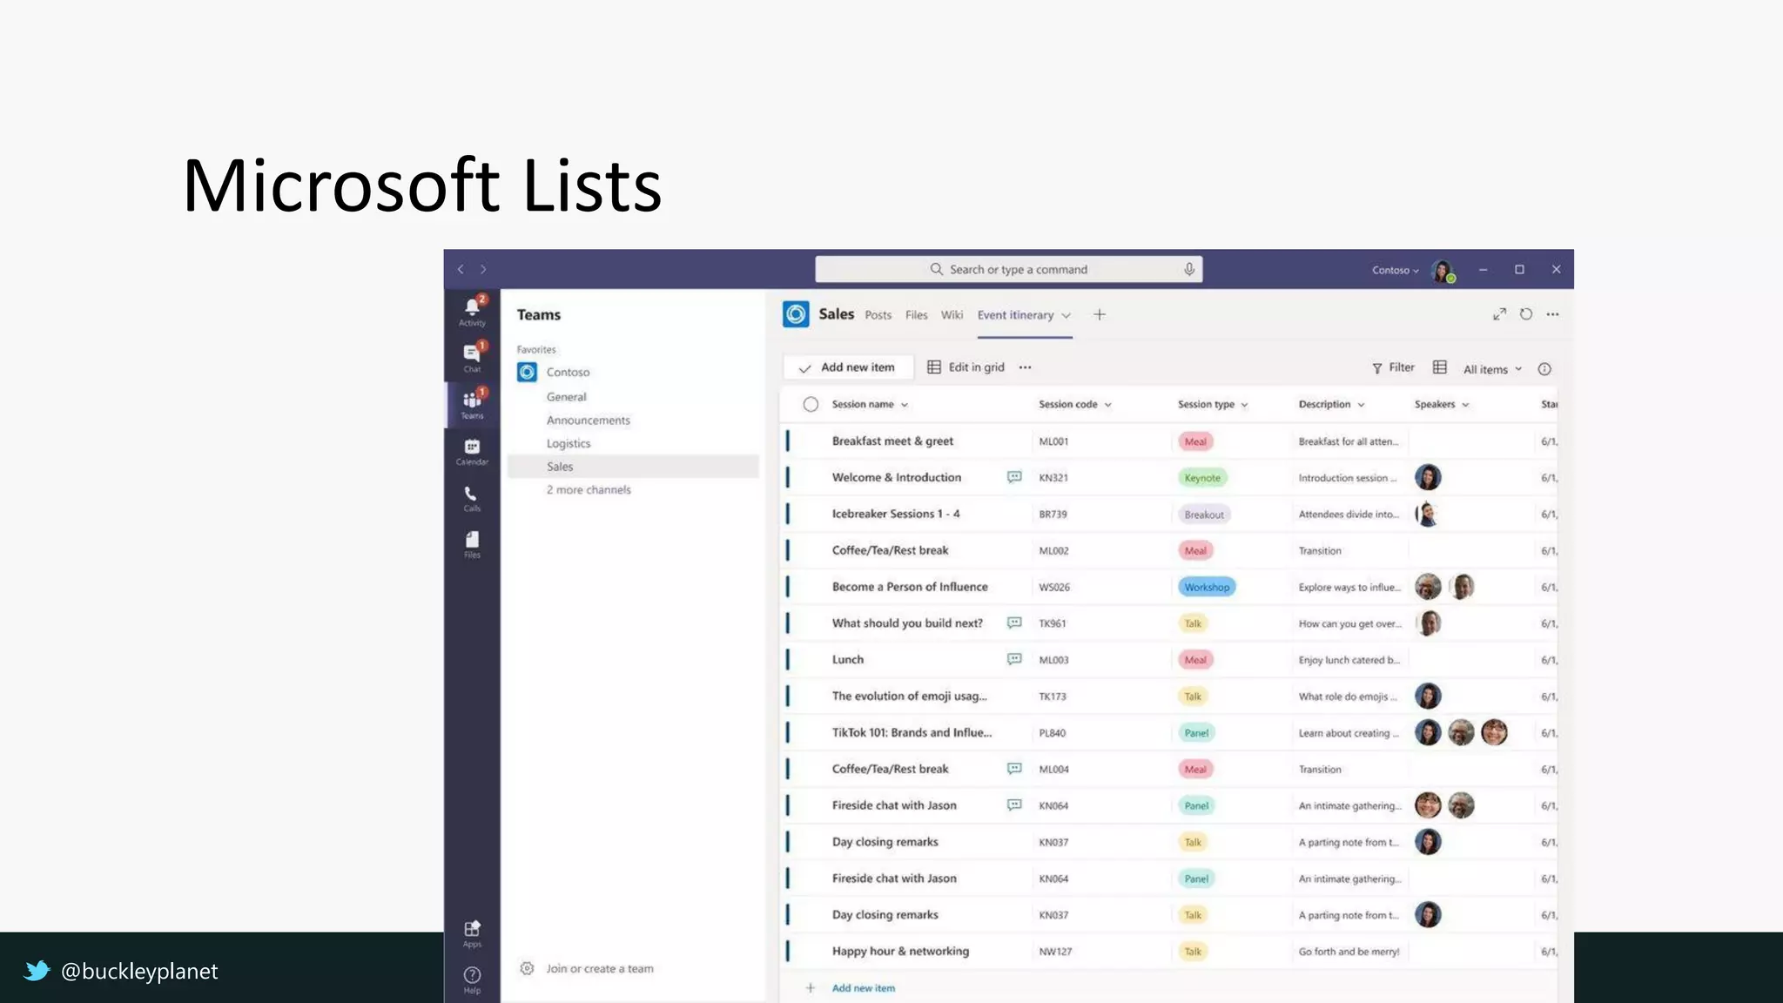Open the Apps store icon
The width and height of the screenshot is (1783, 1003).
coord(472,933)
